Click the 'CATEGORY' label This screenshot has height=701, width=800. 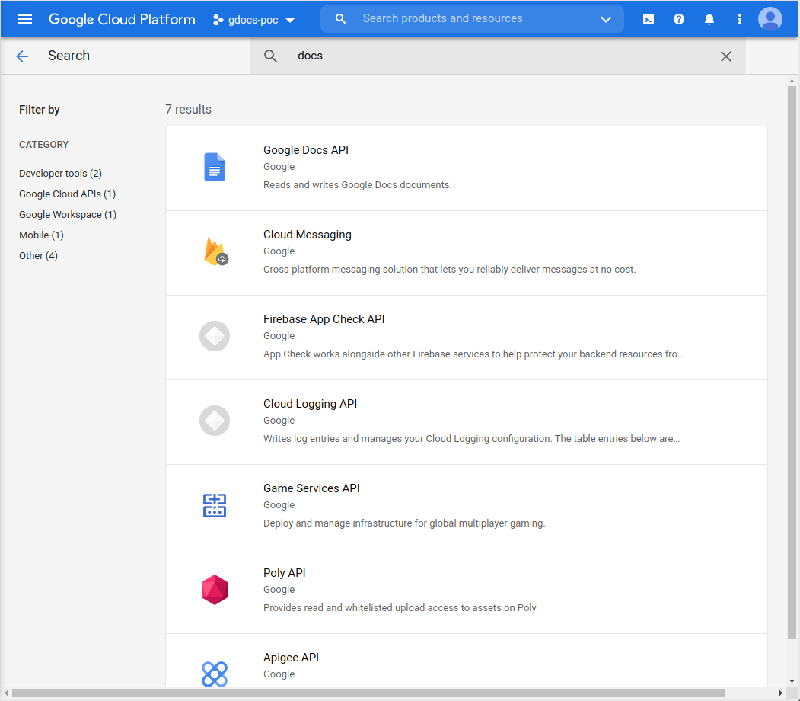tap(44, 145)
